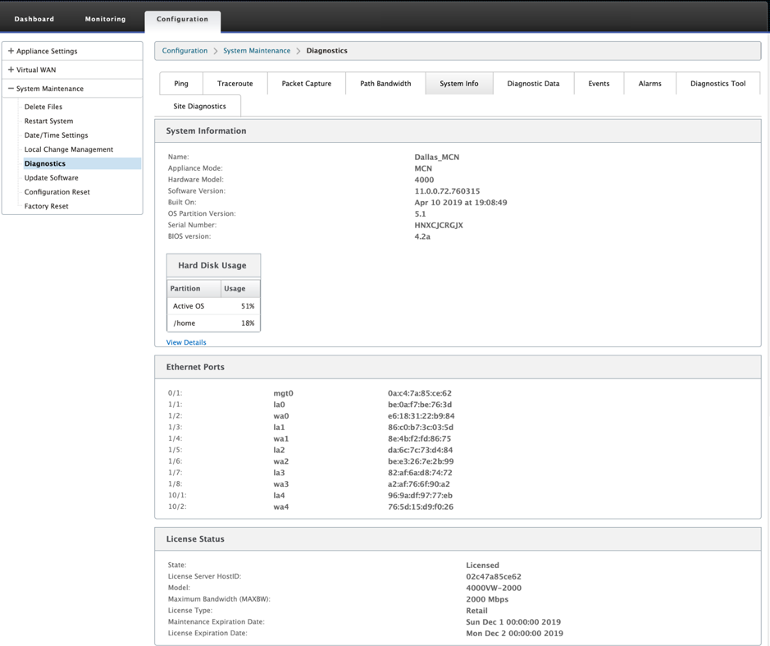Open the Ping diagnostics tab
The width and height of the screenshot is (770, 646).
click(181, 84)
